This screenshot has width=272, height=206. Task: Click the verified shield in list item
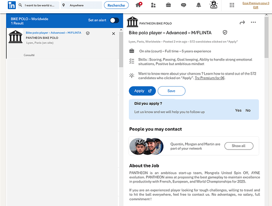click(88, 33)
